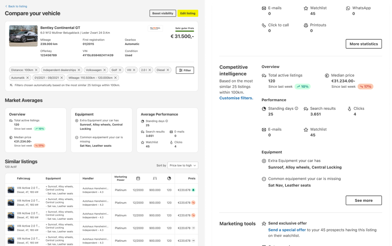Click the Printouts printer icon
The image size is (392, 246).
(x=306, y=25)
